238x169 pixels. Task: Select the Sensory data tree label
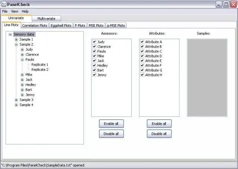click(24, 34)
